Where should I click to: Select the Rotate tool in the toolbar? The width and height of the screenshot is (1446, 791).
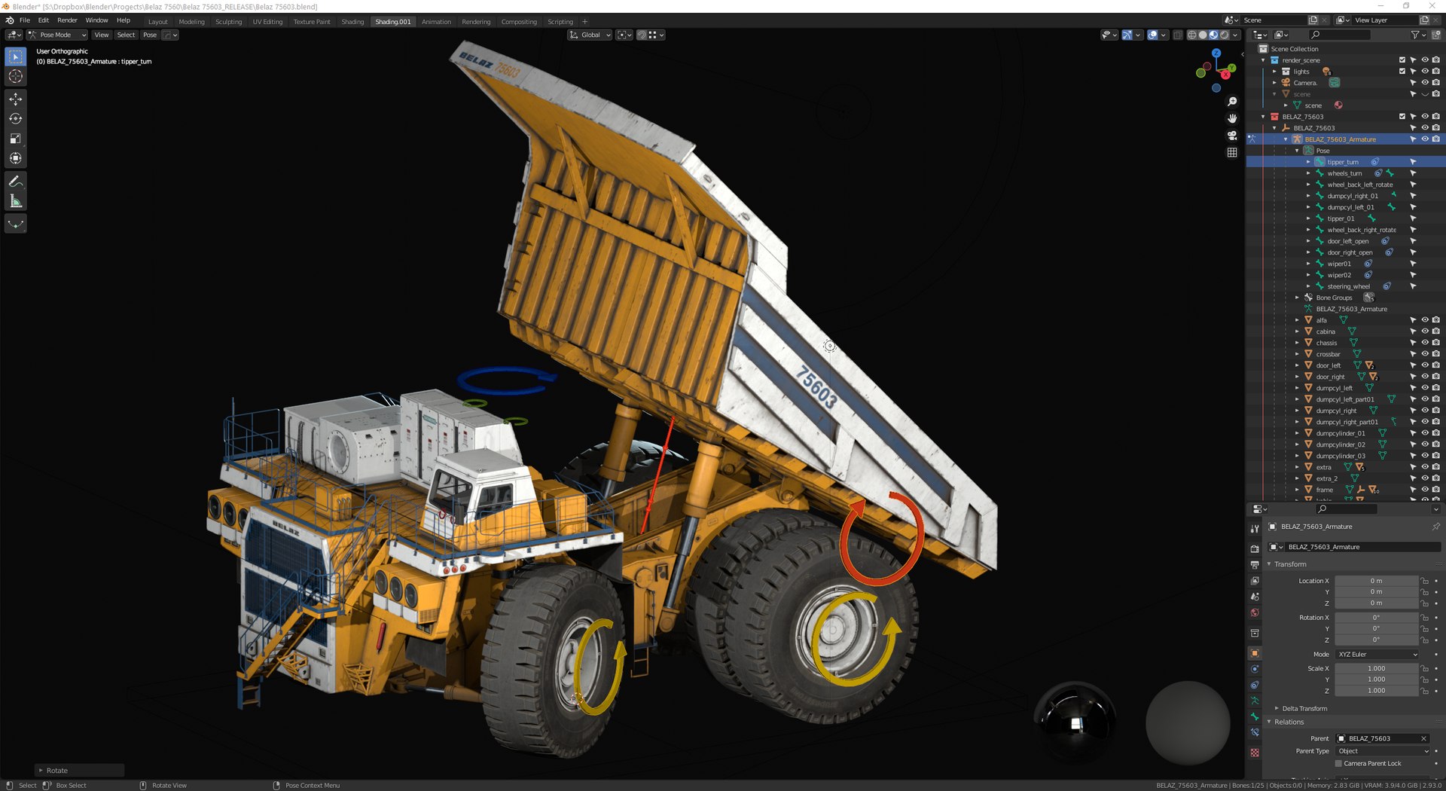pos(16,119)
